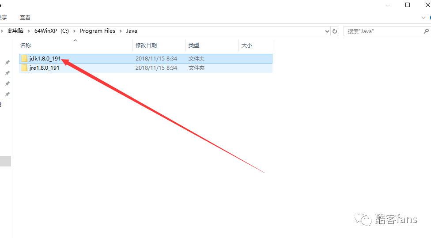Click 文件夹 type in the jdk1.8.0_191 row
The height and width of the screenshot is (238, 431).
pyautogui.click(x=196, y=59)
